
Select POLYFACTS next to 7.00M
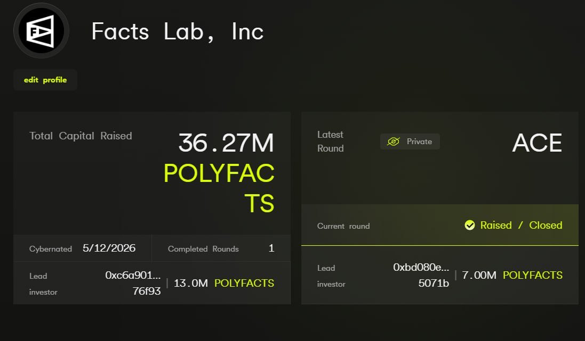(x=532, y=276)
